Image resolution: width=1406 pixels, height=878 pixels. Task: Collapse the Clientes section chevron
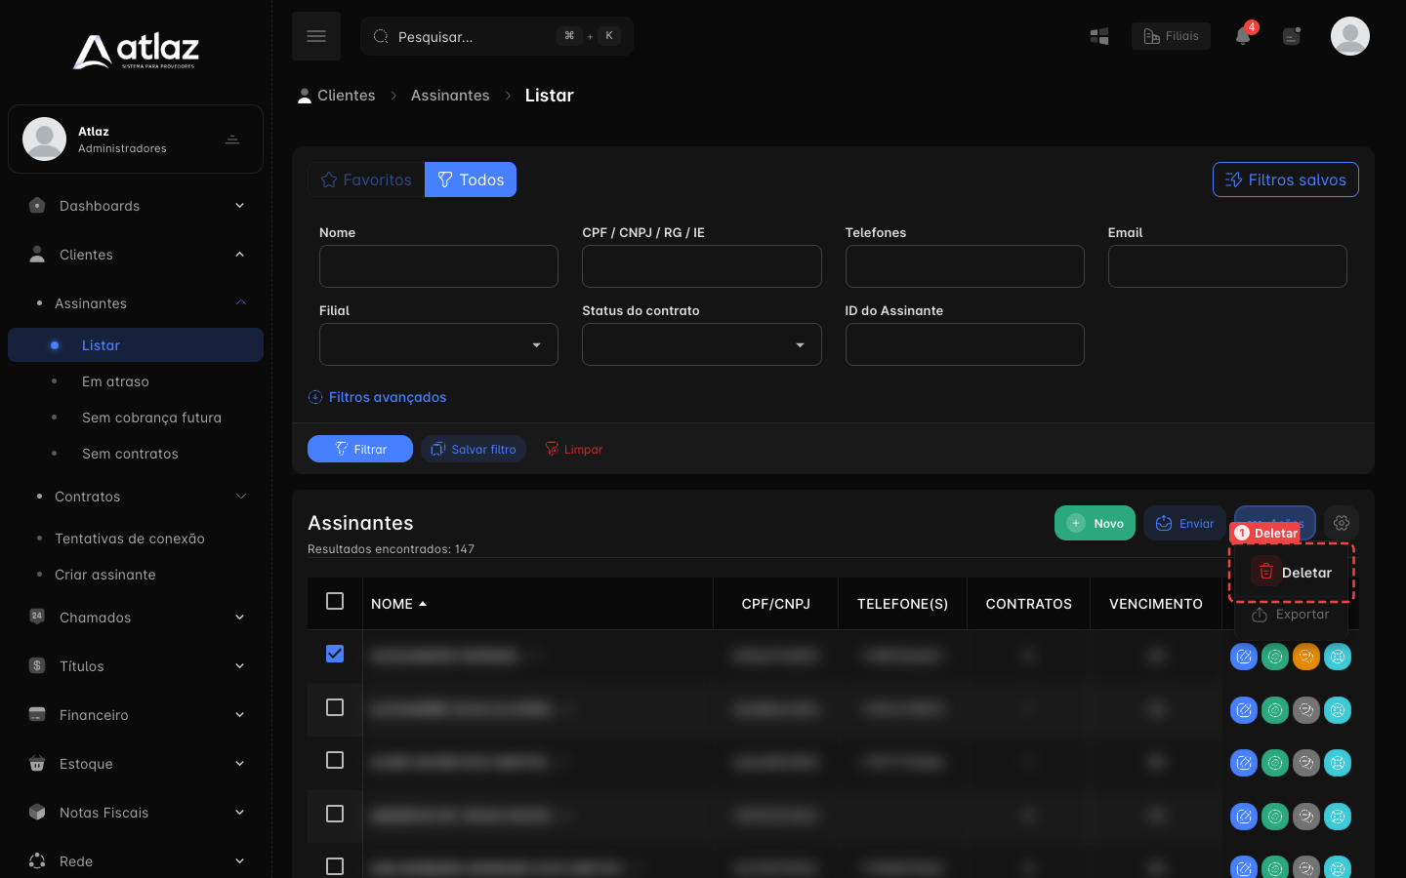click(240, 255)
